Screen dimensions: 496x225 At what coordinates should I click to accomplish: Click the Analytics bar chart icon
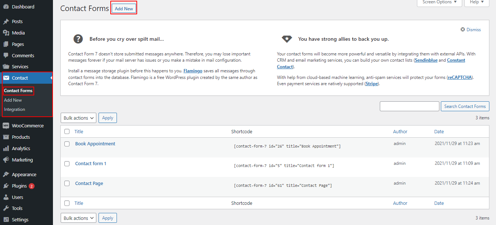(6, 148)
